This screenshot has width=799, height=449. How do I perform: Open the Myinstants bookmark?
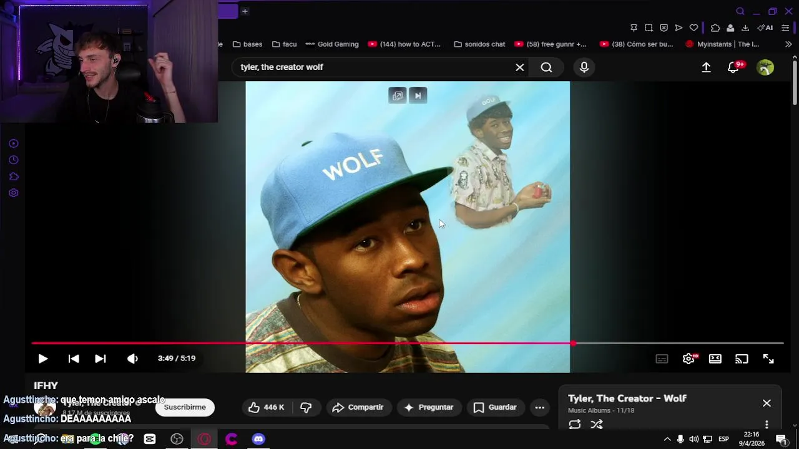pyautogui.click(x=722, y=44)
